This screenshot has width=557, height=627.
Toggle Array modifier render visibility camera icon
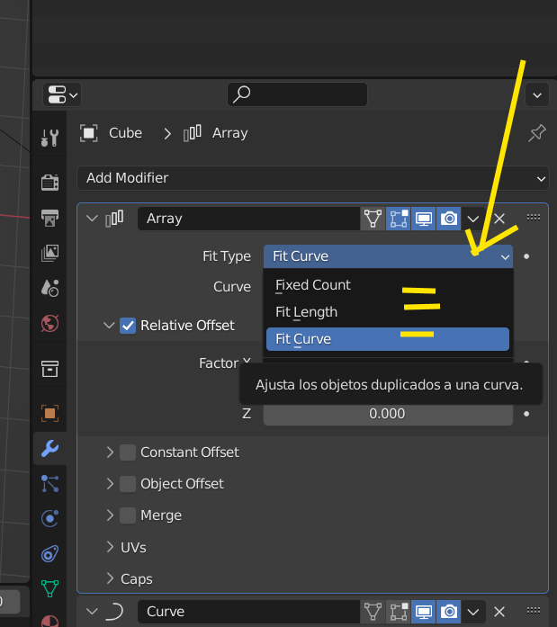[x=449, y=219]
